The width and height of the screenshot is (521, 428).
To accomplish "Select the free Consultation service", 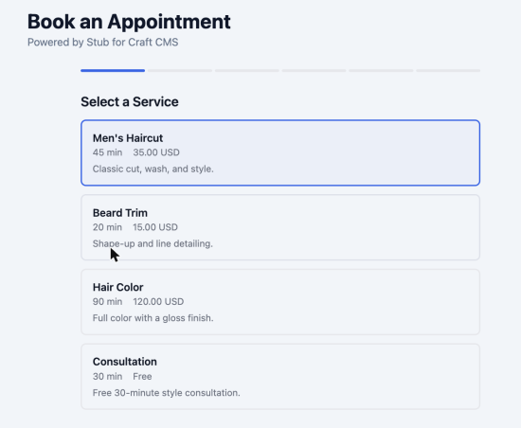I will (x=280, y=377).
